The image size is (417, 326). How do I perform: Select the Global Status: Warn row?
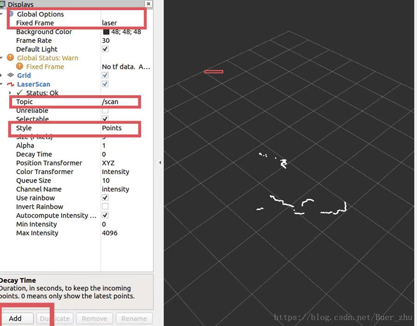click(76, 58)
